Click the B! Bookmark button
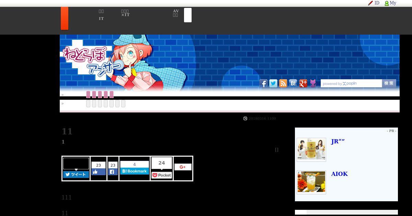Image resolution: width=412 pixels, height=216 pixels. click(x=135, y=171)
